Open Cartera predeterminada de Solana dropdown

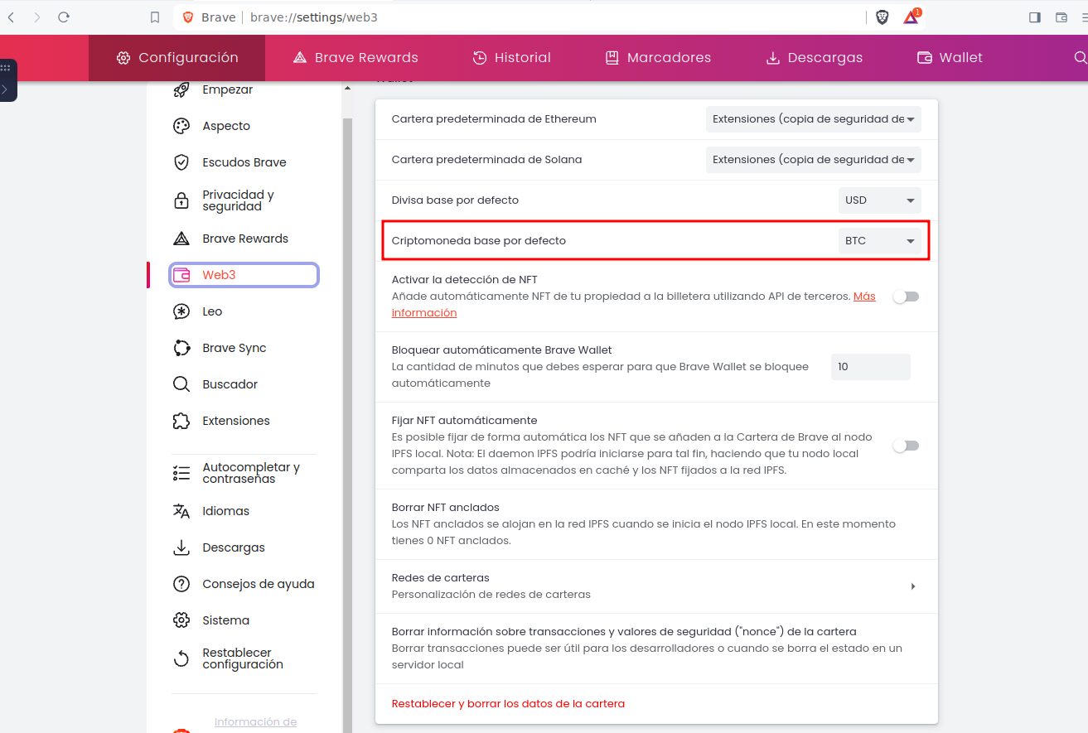pos(814,160)
